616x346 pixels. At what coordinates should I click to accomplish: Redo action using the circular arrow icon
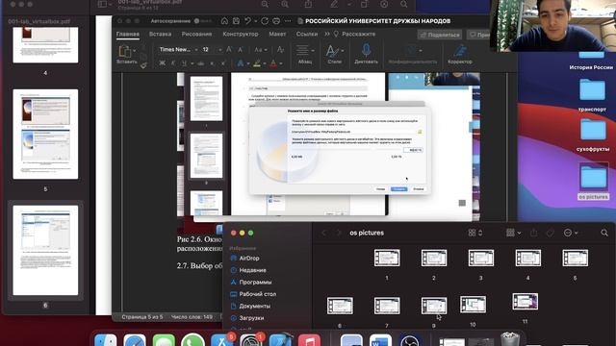(265, 21)
